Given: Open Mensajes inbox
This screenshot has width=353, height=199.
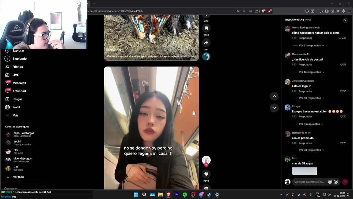Looking at the screenshot, I should click(x=15, y=83).
